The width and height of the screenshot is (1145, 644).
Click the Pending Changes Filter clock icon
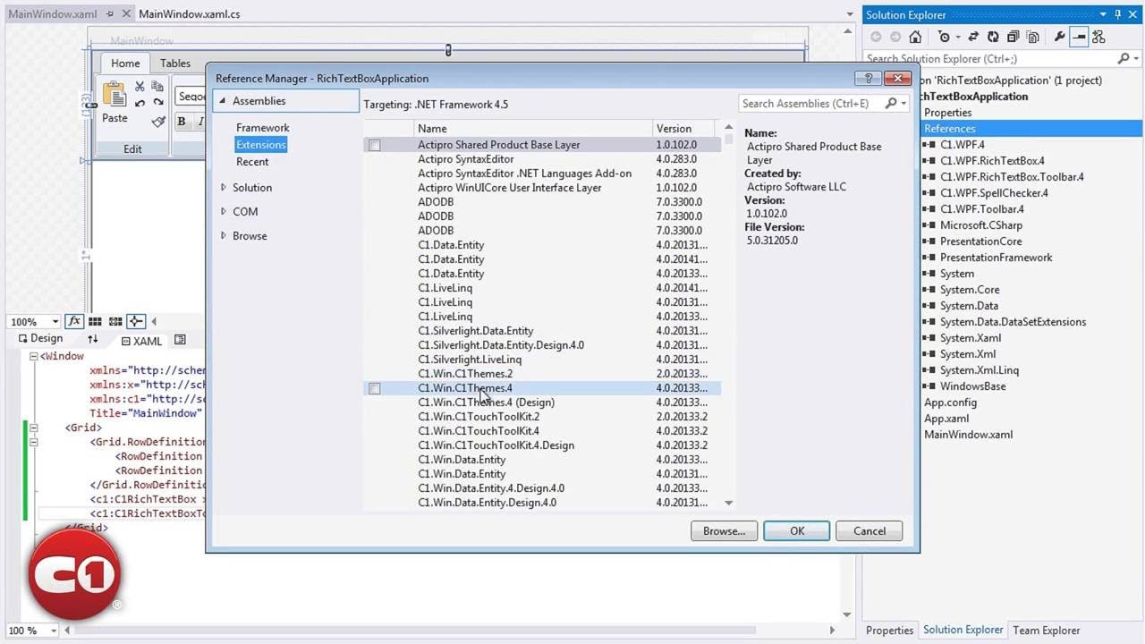point(943,37)
